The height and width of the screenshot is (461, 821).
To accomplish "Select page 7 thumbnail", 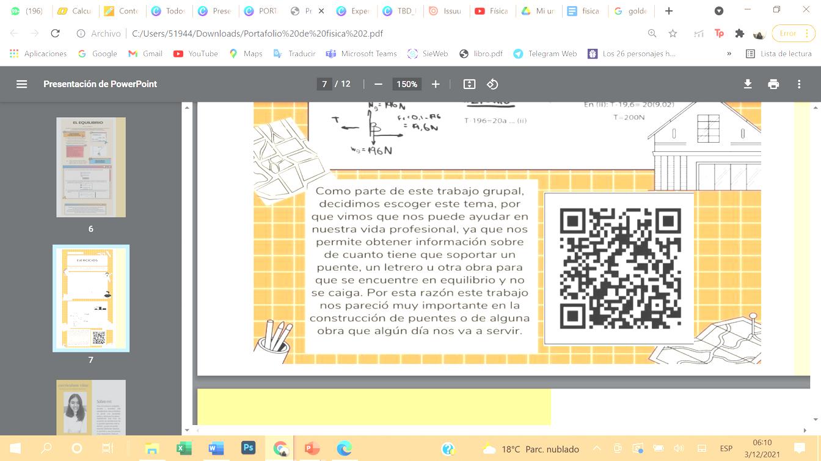I will point(91,298).
